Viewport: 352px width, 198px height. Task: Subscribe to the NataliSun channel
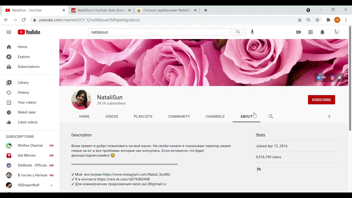coord(321,100)
